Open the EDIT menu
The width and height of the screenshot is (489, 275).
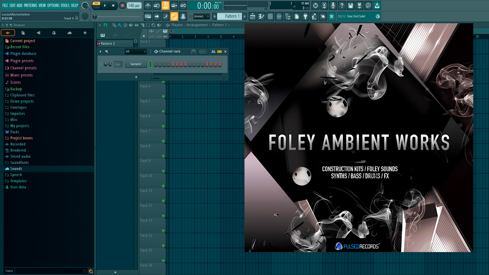(13, 5)
